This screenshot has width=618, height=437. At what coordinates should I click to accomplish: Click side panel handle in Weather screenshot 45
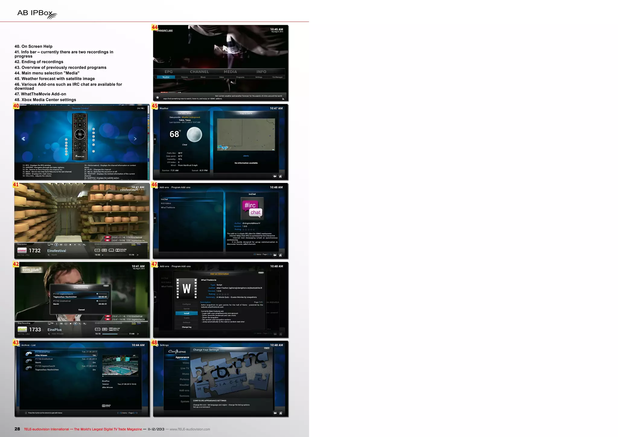pos(155,139)
